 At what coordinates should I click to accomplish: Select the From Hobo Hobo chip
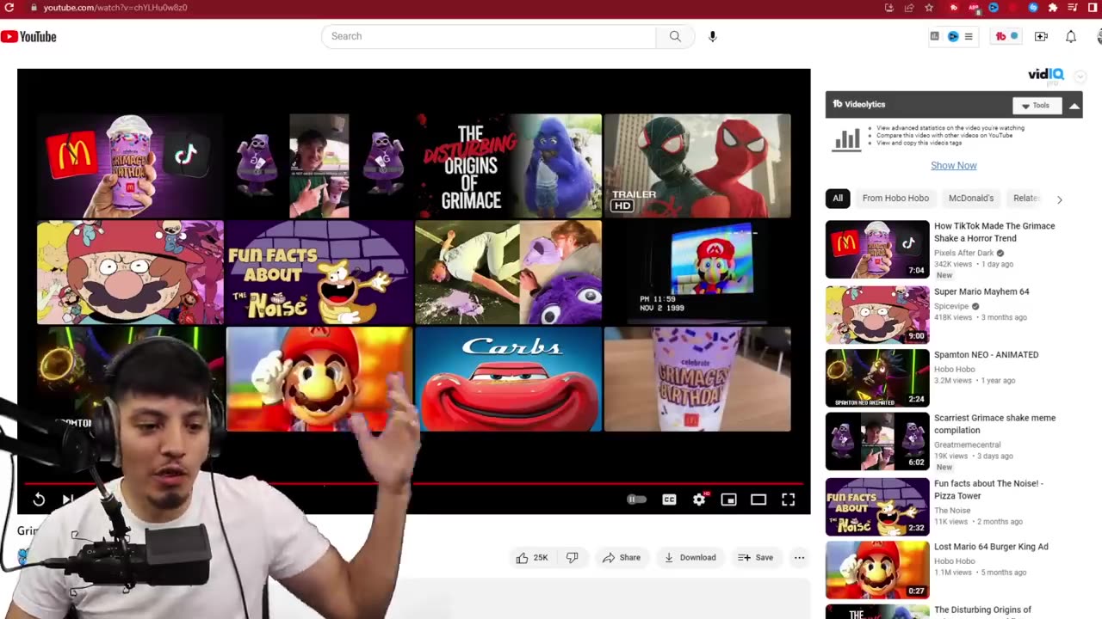point(895,199)
